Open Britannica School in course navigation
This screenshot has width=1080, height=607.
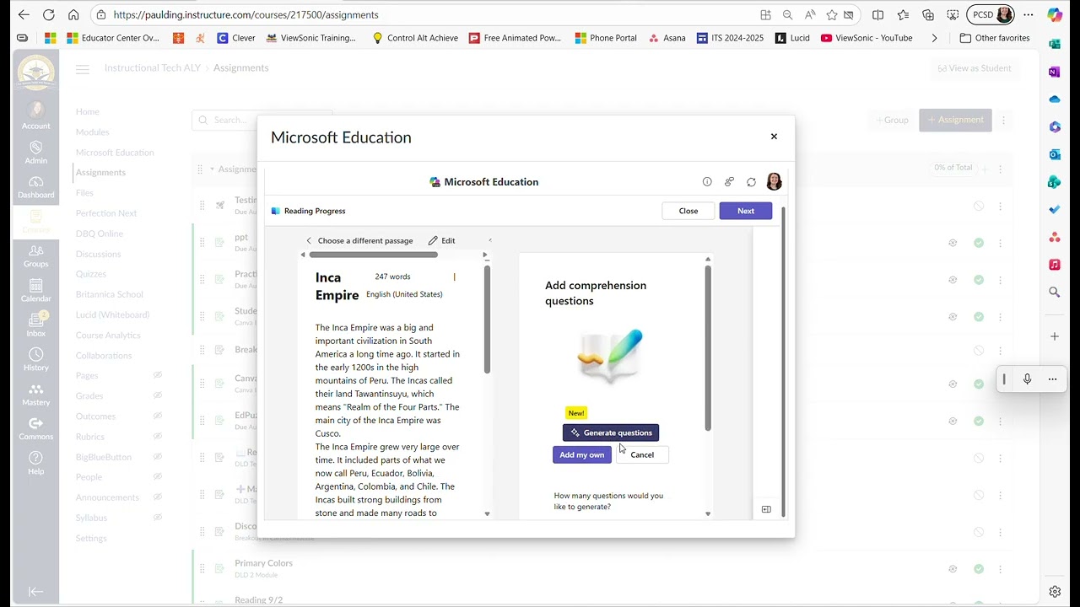[x=110, y=294]
